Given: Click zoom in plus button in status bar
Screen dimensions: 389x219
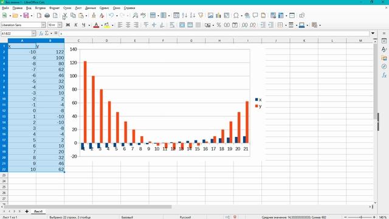Looking at the screenshot, I should click(374, 217).
